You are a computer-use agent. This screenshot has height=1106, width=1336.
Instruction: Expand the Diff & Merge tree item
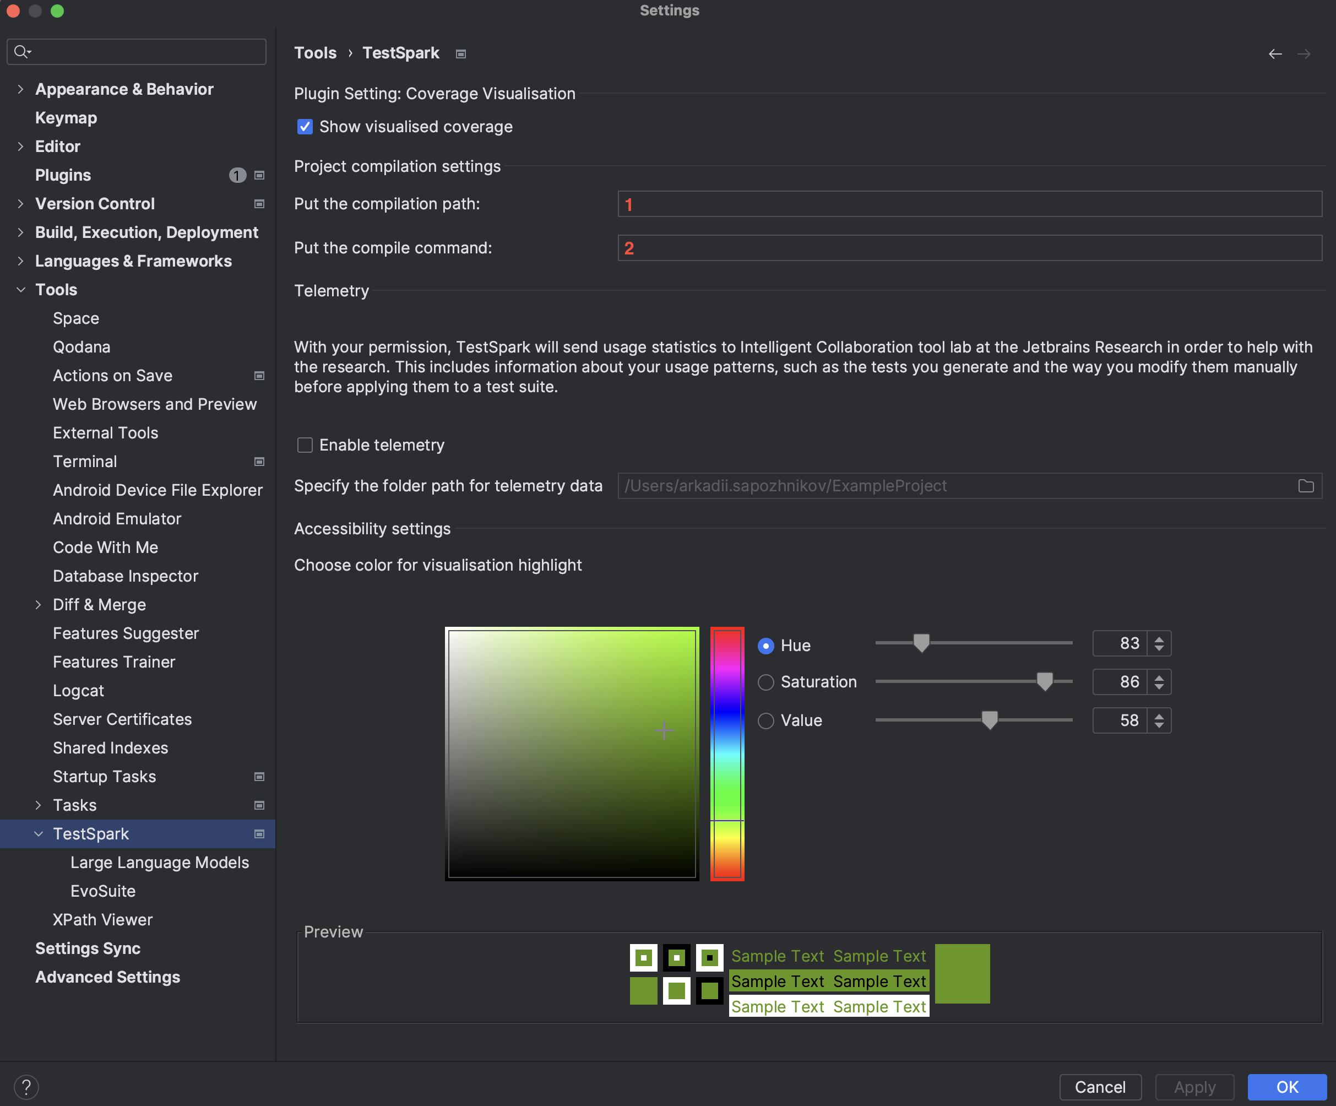point(39,605)
